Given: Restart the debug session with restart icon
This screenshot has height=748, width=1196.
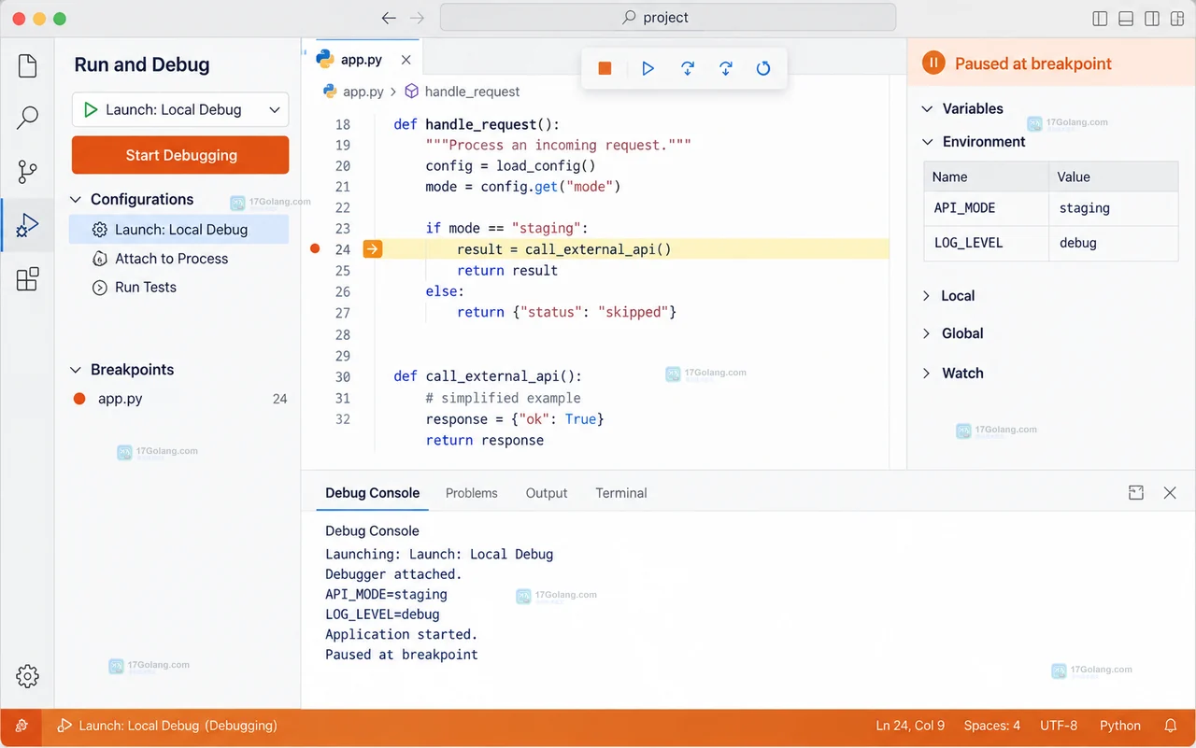Looking at the screenshot, I should pyautogui.click(x=763, y=68).
